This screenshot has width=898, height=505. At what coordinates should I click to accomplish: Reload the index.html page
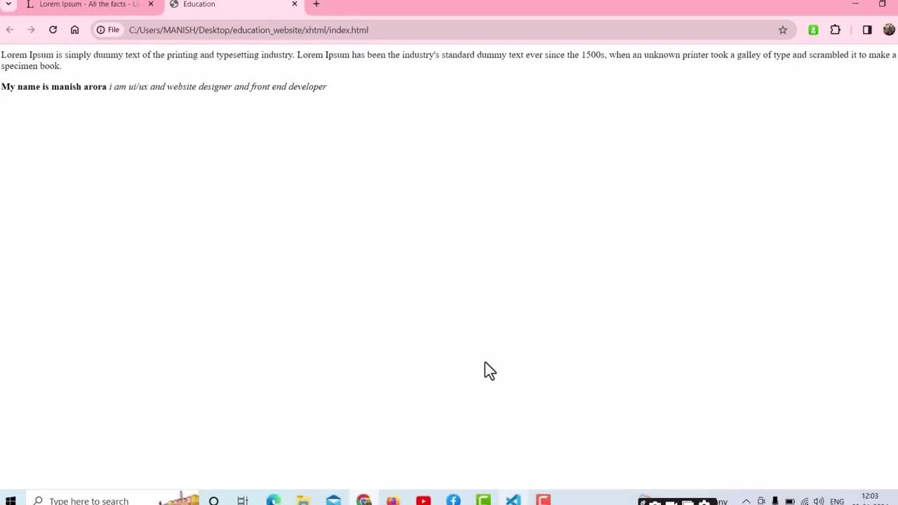53,29
